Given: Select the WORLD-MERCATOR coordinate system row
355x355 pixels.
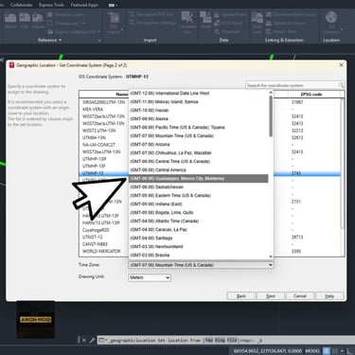Looking at the screenshot, I should tap(210, 251).
